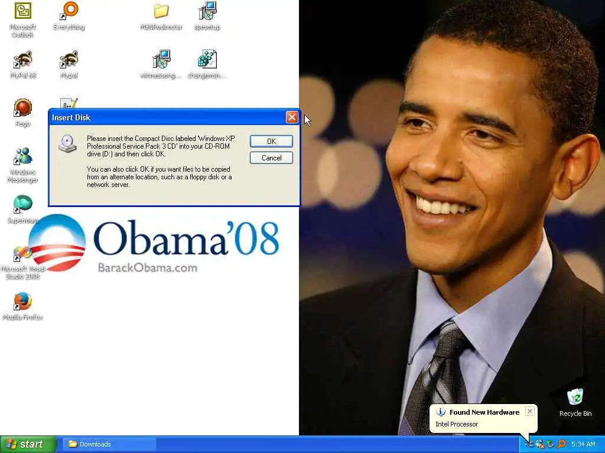Screen dimensions: 605x453
Task: Switch to Downloads taskbar window
Action: click(x=109, y=444)
